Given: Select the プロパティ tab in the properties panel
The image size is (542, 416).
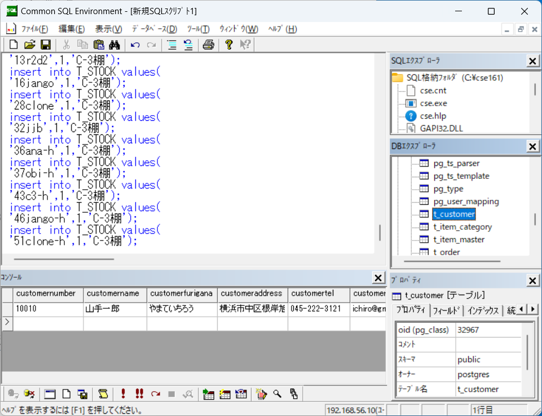Looking at the screenshot, I should [411, 310].
